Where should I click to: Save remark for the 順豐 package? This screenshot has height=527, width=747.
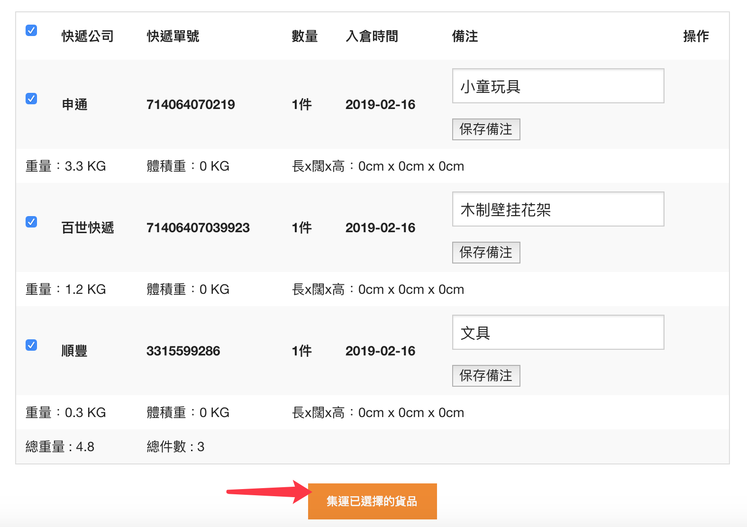click(486, 376)
